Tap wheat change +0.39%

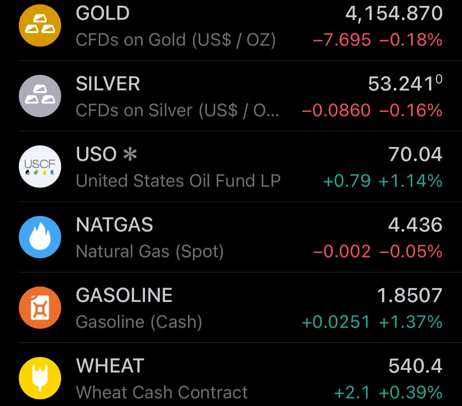411,392
